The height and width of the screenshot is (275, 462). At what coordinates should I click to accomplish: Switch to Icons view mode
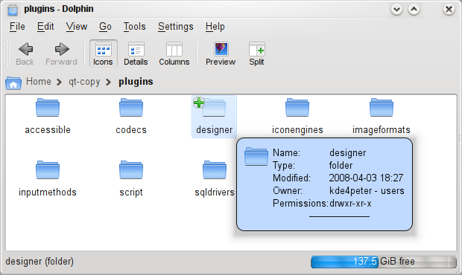(103, 54)
